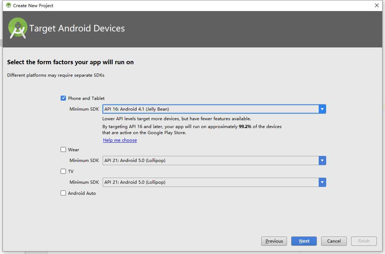Expand the TV Minimum SDK dropdown arrow
This screenshot has height=254, width=385.
point(322,182)
